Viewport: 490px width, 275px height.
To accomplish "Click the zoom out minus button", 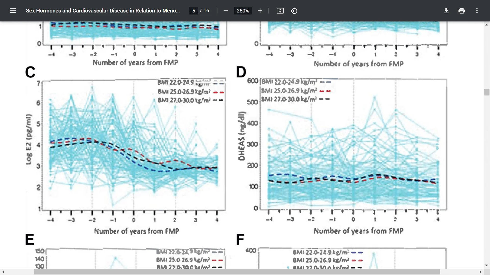I will [x=226, y=11].
